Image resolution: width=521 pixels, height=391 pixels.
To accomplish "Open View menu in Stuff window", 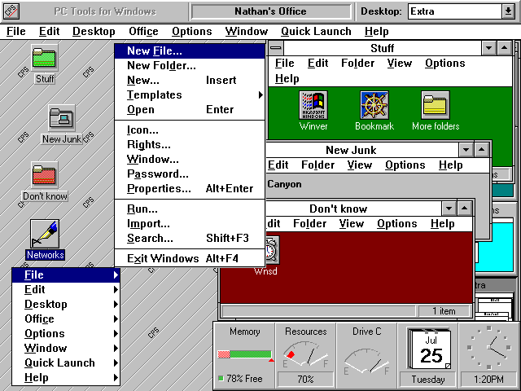I will point(400,64).
